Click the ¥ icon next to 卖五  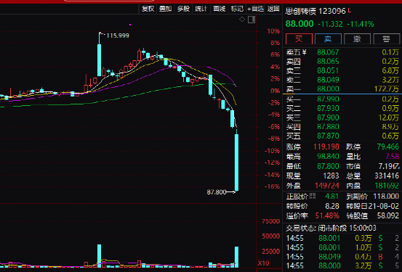304,52
